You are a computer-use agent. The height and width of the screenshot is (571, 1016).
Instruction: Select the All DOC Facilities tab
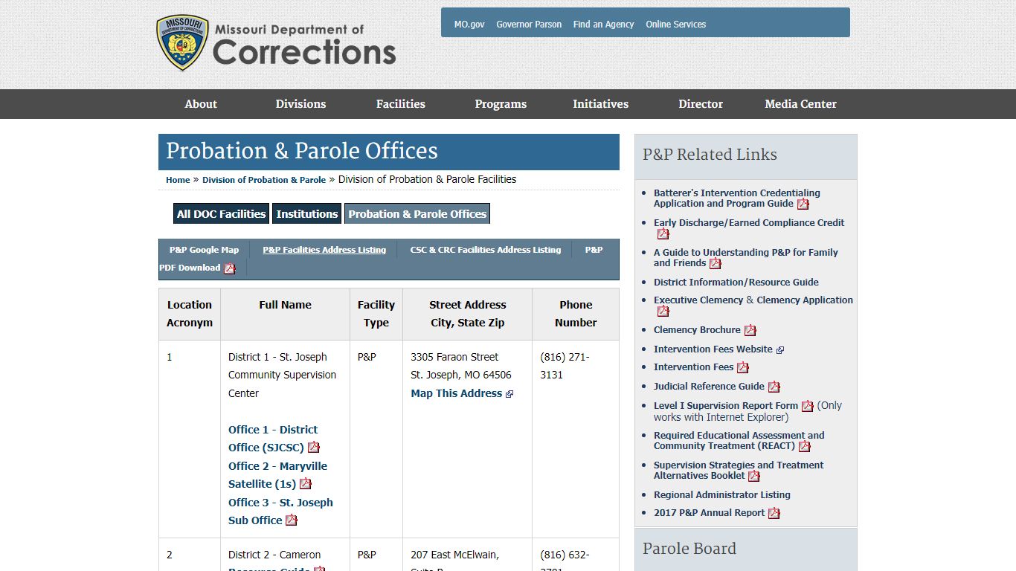click(221, 213)
